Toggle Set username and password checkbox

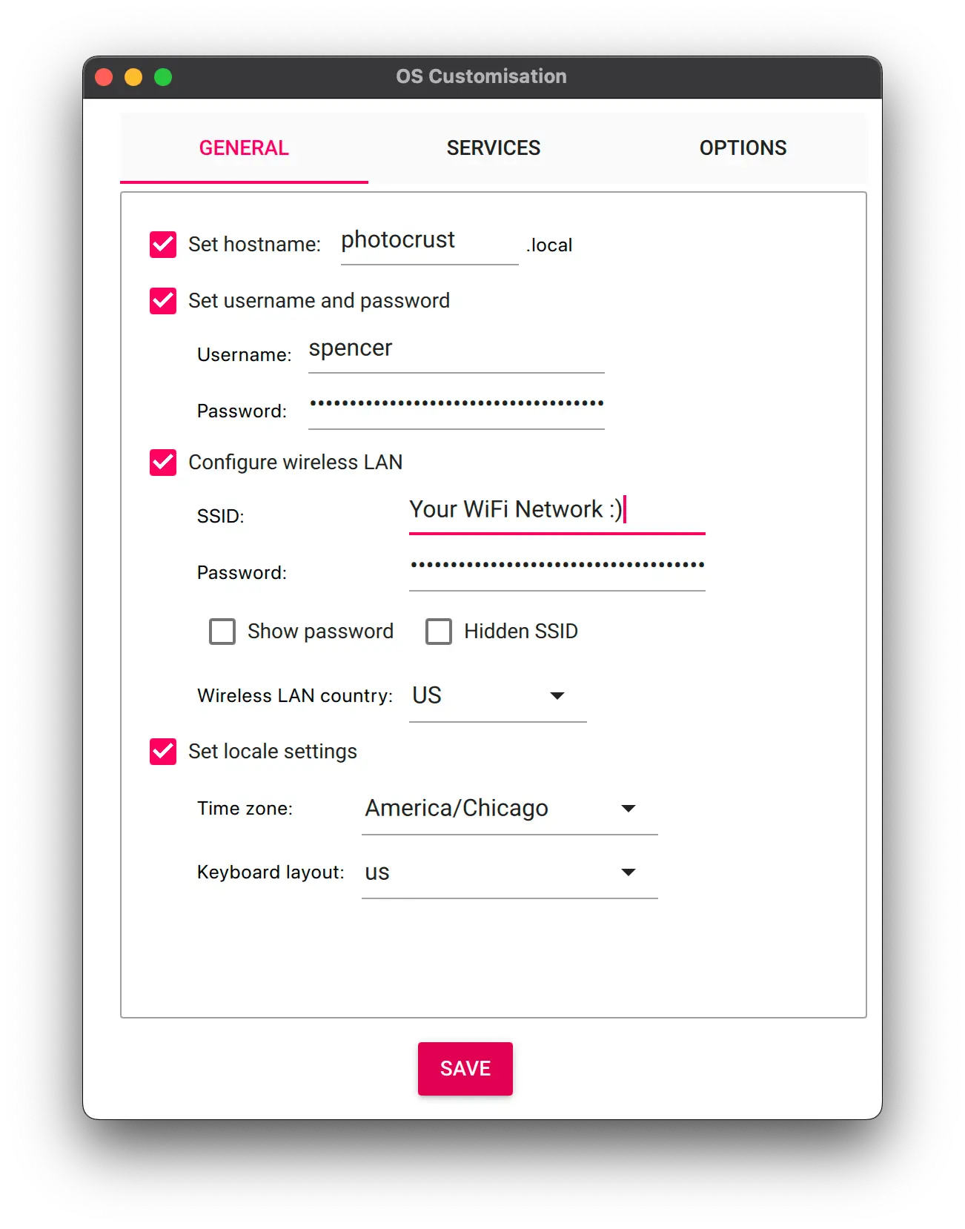pyautogui.click(x=163, y=301)
